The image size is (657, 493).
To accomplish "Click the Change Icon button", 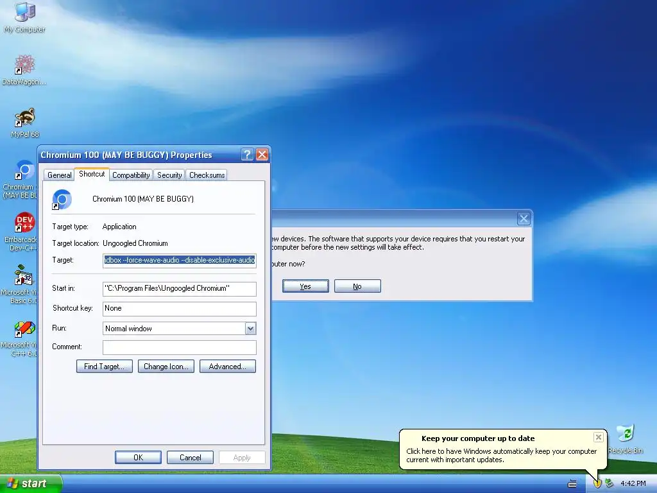I will pyautogui.click(x=166, y=367).
